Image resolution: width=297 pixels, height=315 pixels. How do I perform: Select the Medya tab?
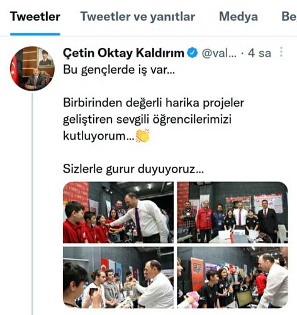(238, 16)
